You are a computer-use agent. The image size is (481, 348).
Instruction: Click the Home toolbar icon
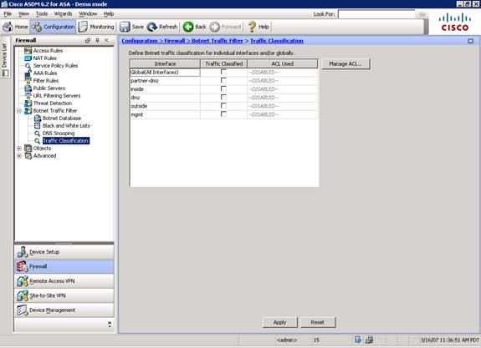(8, 27)
